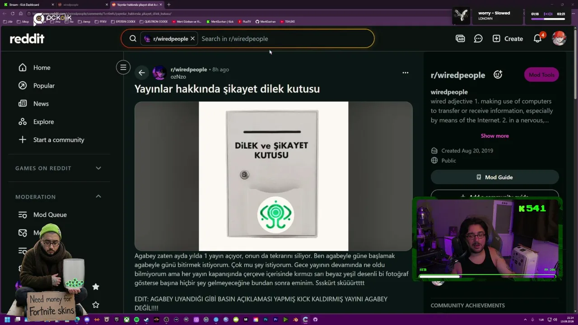Open the Windows Start menu
578x325 pixels.
click(7, 320)
